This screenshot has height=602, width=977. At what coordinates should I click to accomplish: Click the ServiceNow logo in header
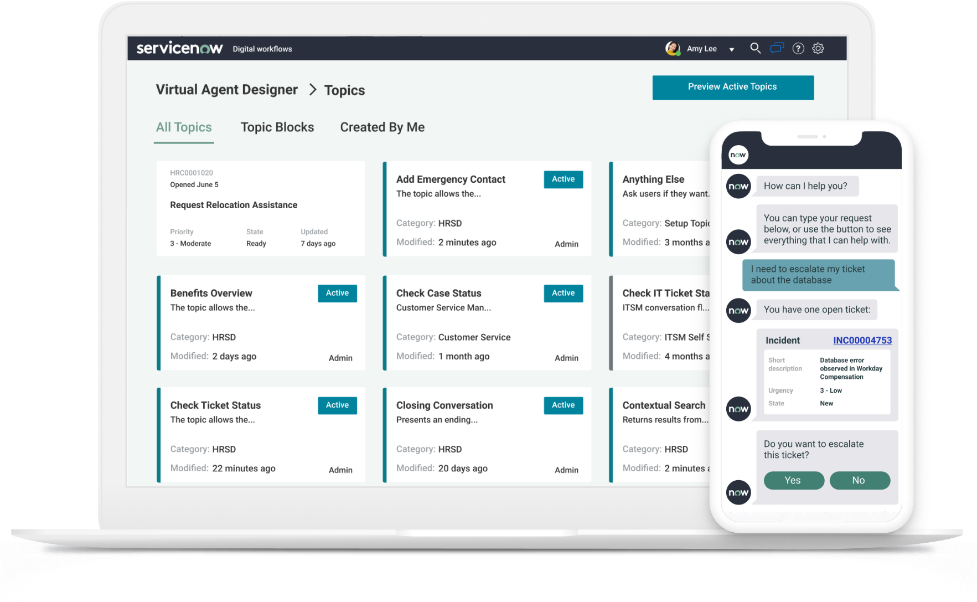click(179, 48)
